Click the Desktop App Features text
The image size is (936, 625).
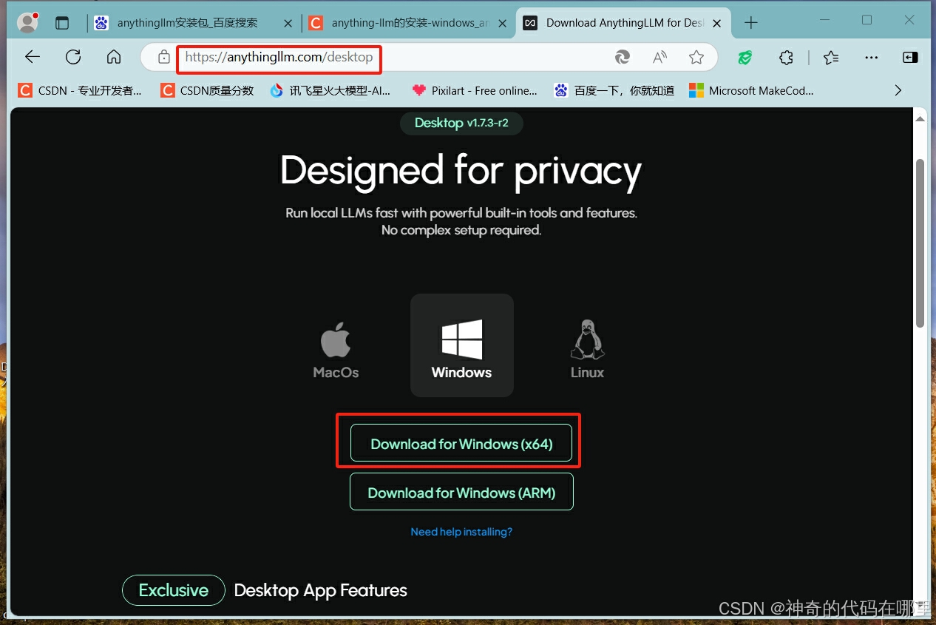tap(321, 590)
